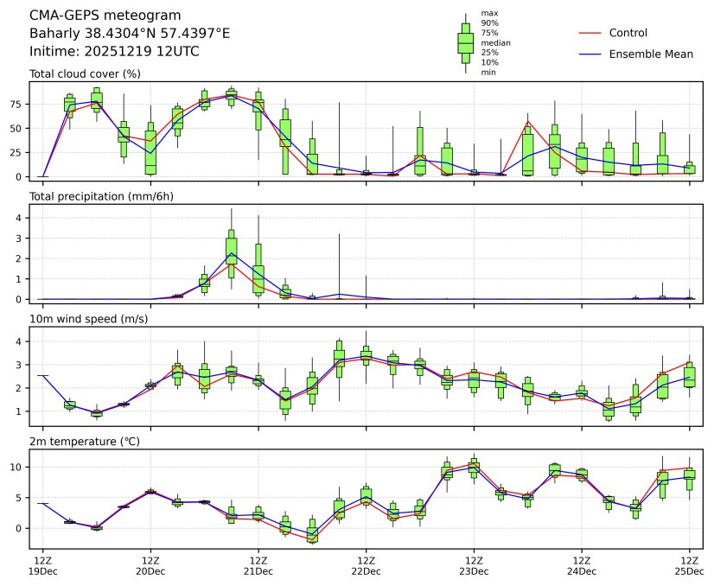The height and width of the screenshot is (586, 714).
Task: Click the green box-plot legend icon
Action: [x=465, y=42]
